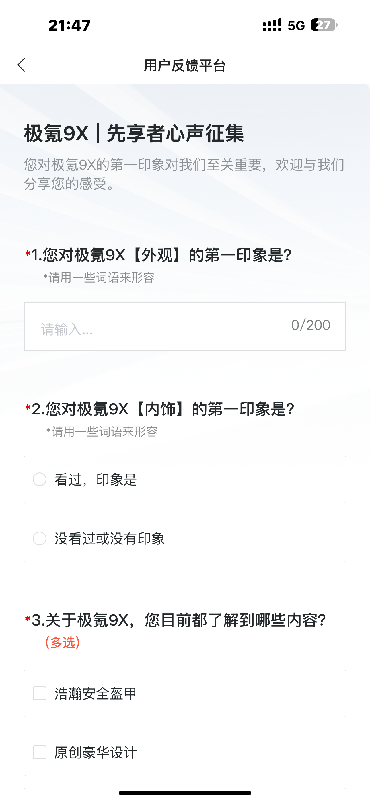Screen dimensions: 370x802
Task: Check the 浩瀚安全盔甲 checkbox
Action: coord(40,693)
